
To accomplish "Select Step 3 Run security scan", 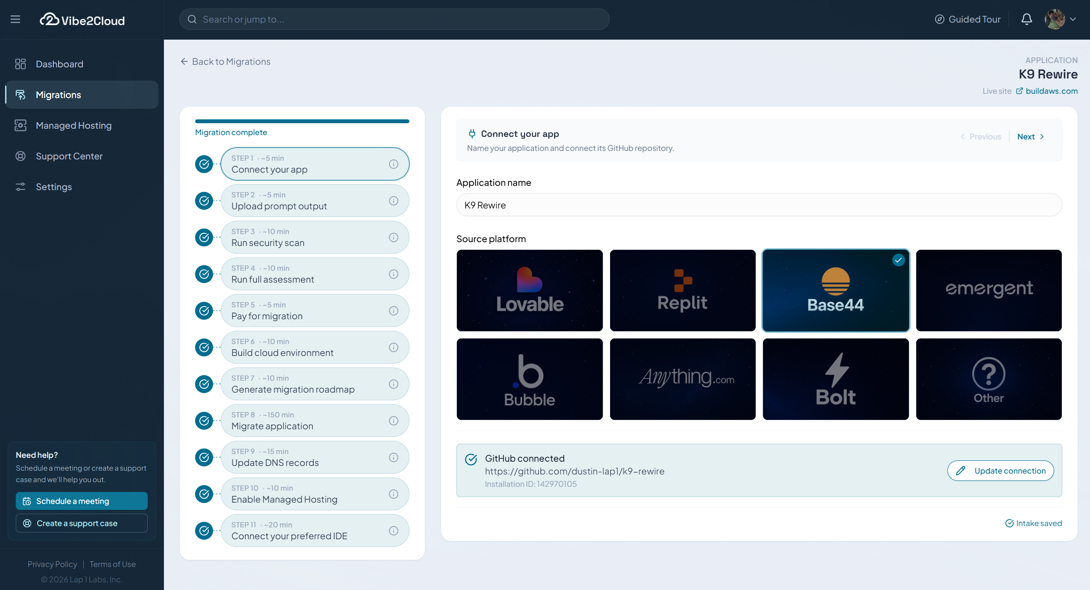I will 315,237.
